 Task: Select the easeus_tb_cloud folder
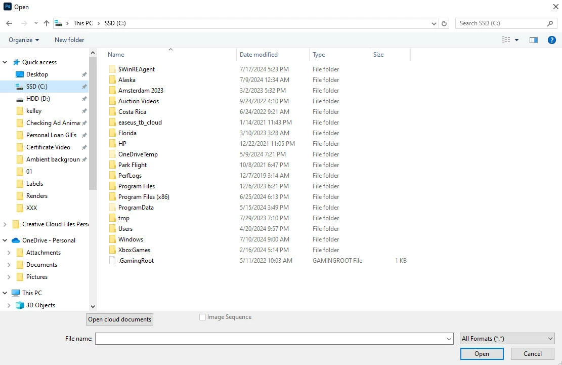pyautogui.click(x=140, y=123)
